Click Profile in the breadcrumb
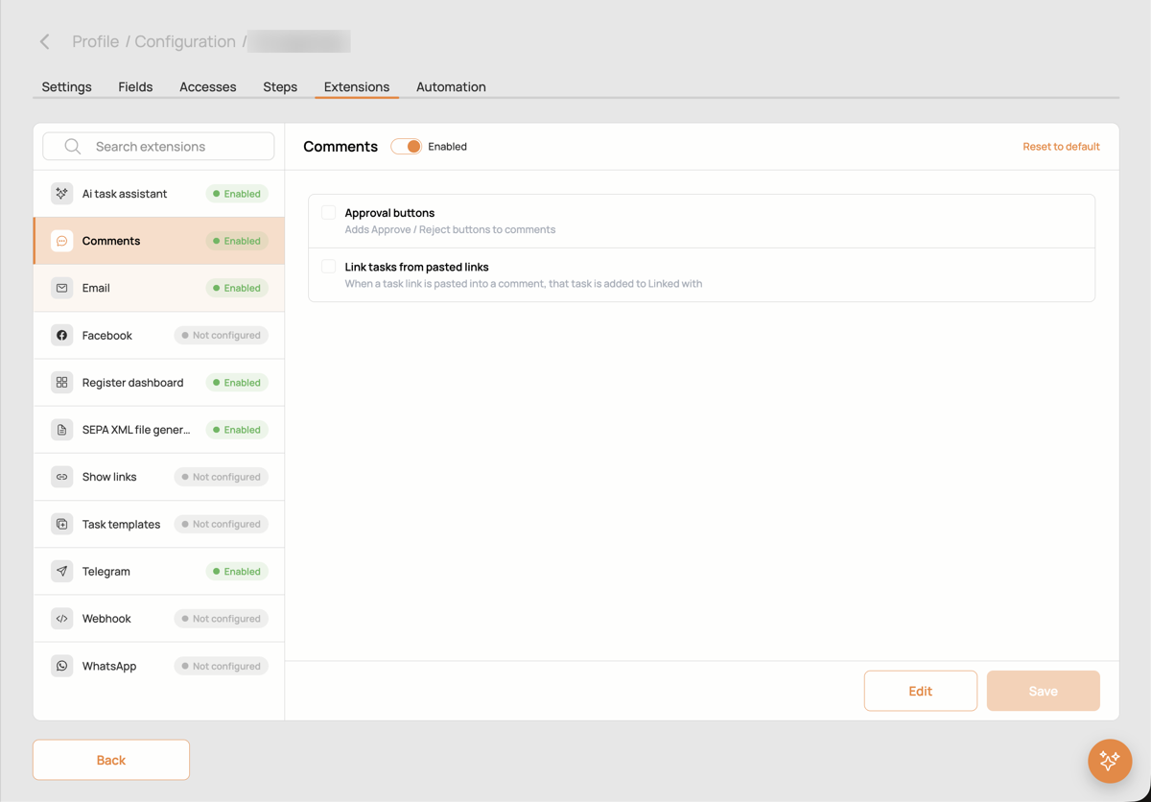This screenshot has height=802, width=1151. (x=96, y=41)
